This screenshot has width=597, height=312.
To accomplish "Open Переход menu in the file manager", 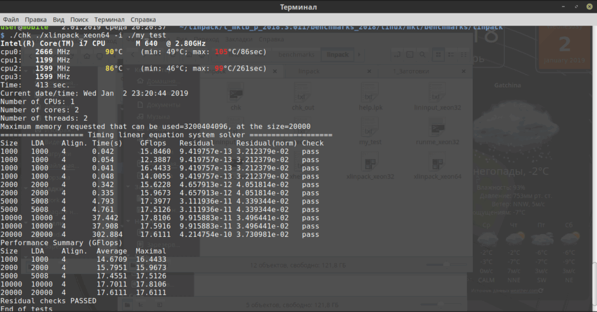I will click(206, 39).
